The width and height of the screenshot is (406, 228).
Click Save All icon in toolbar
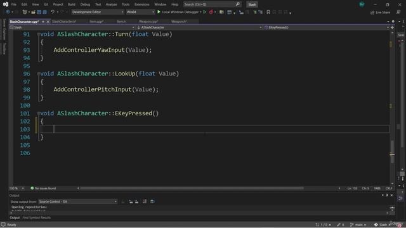(x=44, y=12)
